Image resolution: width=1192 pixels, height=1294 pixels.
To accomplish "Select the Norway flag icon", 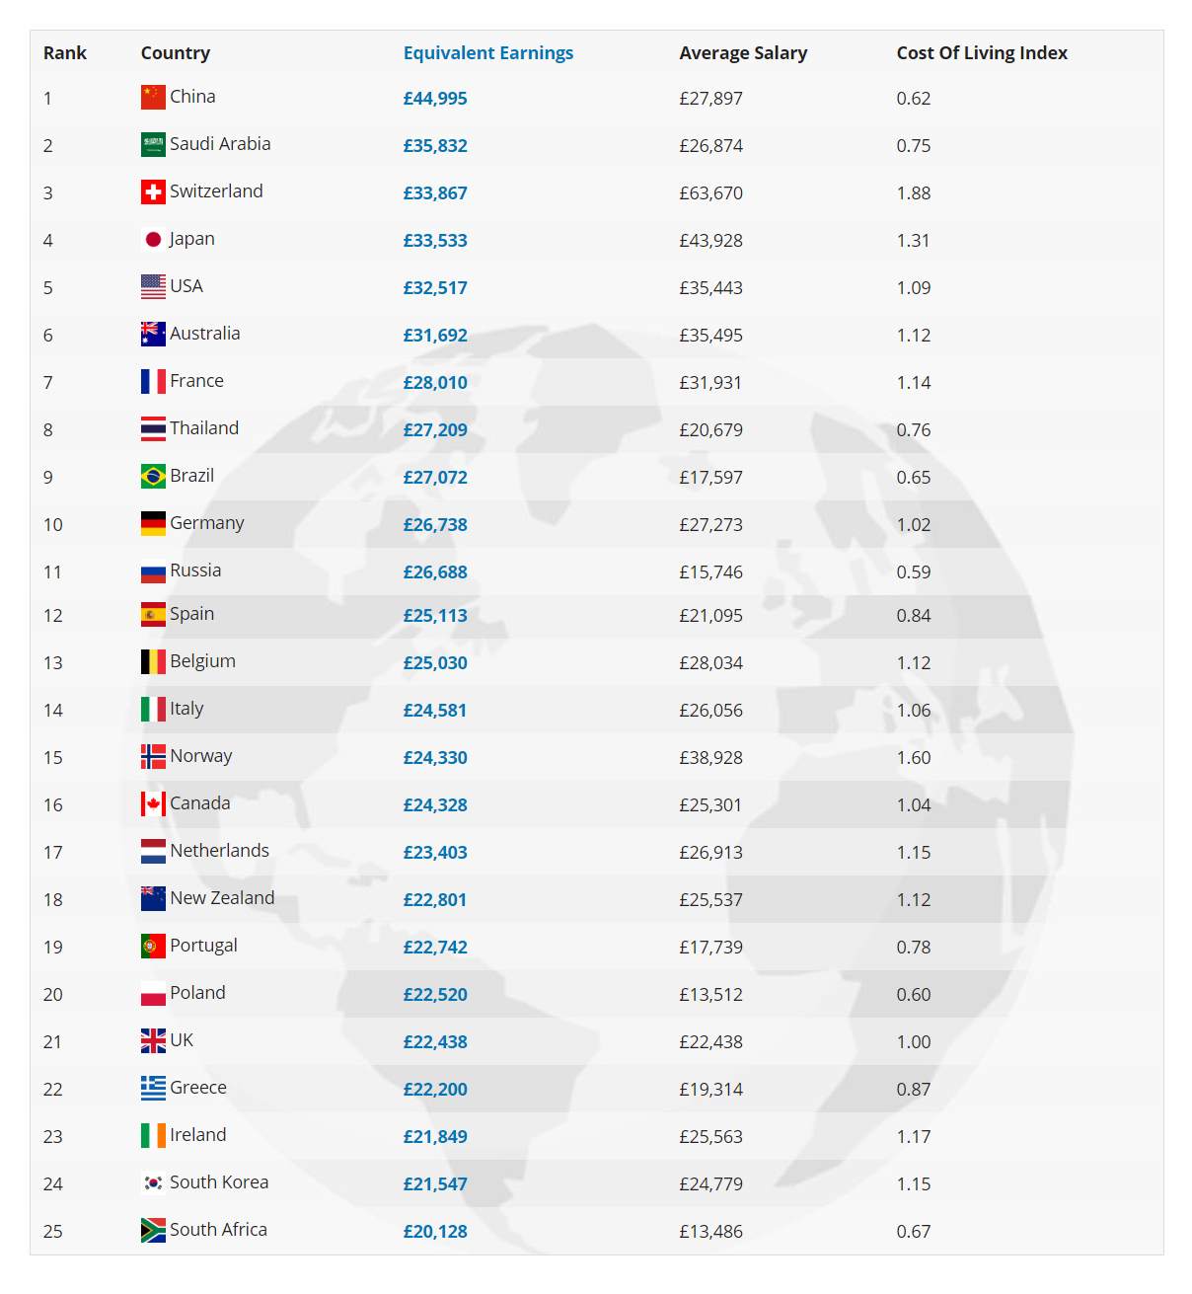I will (x=153, y=756).
